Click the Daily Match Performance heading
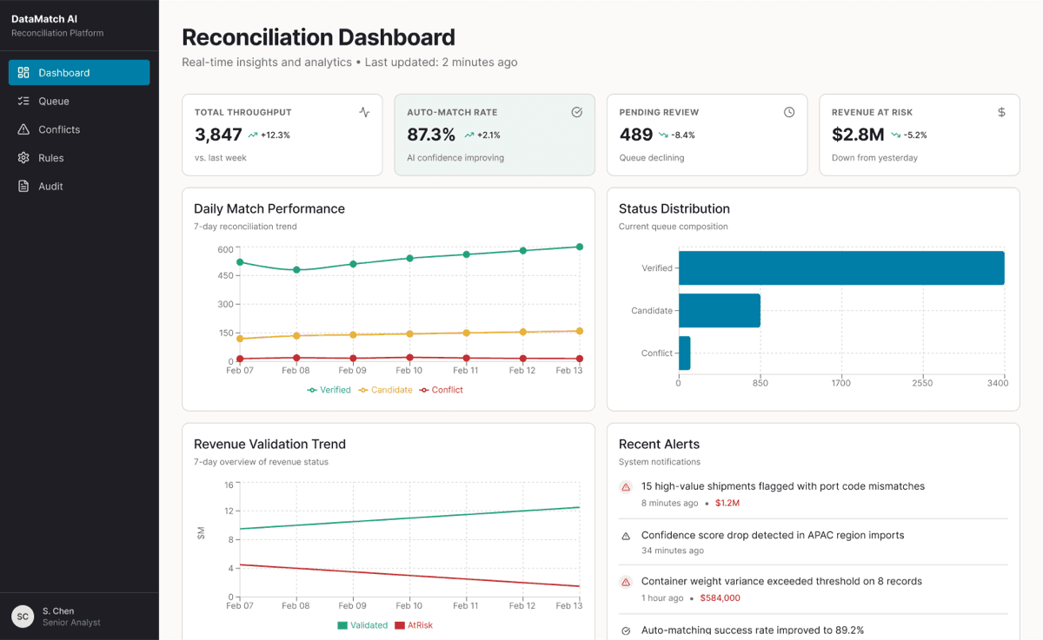 point(269,209)
